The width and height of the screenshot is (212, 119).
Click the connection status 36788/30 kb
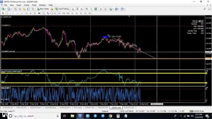197,111
